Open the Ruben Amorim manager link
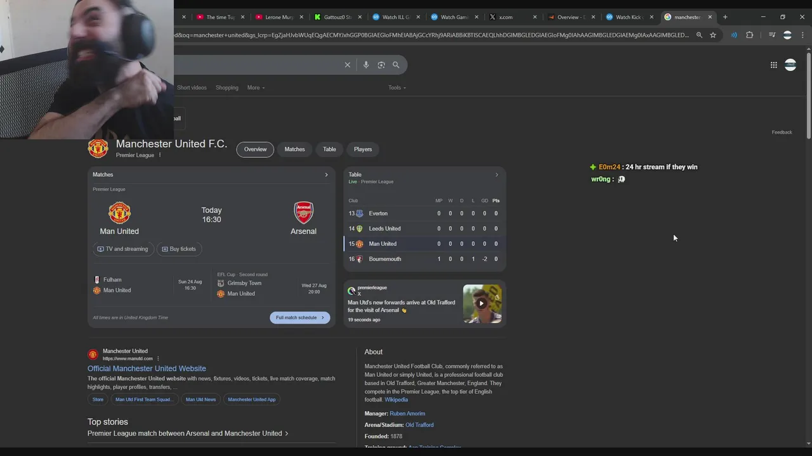Viewport: 812px width, 456px height. coord(407,414)
